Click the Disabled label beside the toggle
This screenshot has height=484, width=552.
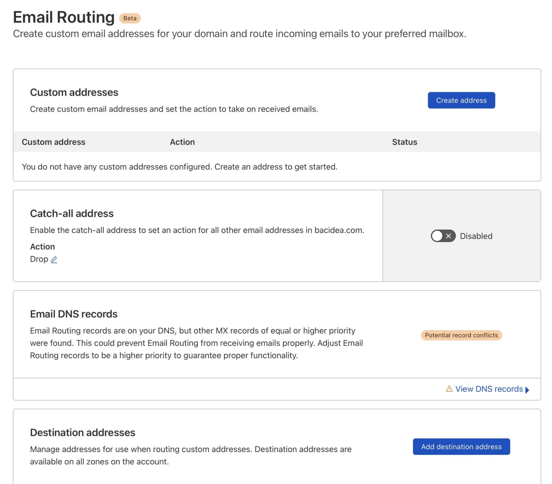click(476, 236)
